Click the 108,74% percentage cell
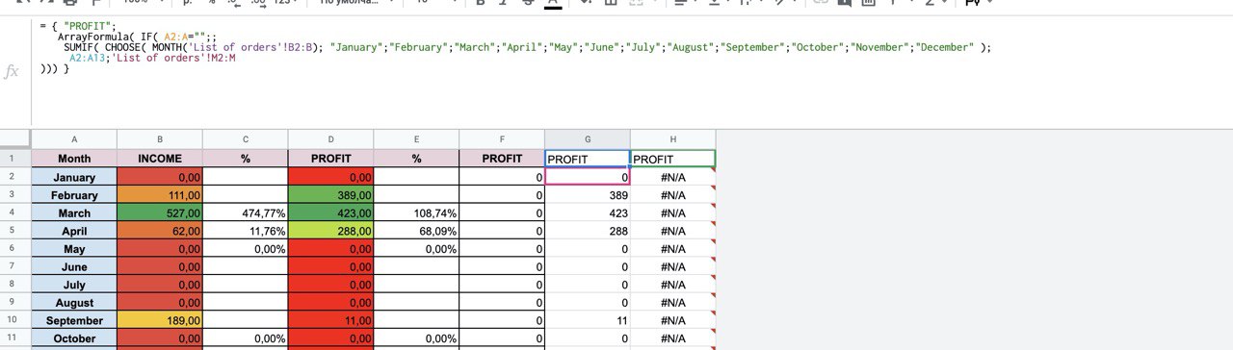The image size is (1233, 350). 417,212
